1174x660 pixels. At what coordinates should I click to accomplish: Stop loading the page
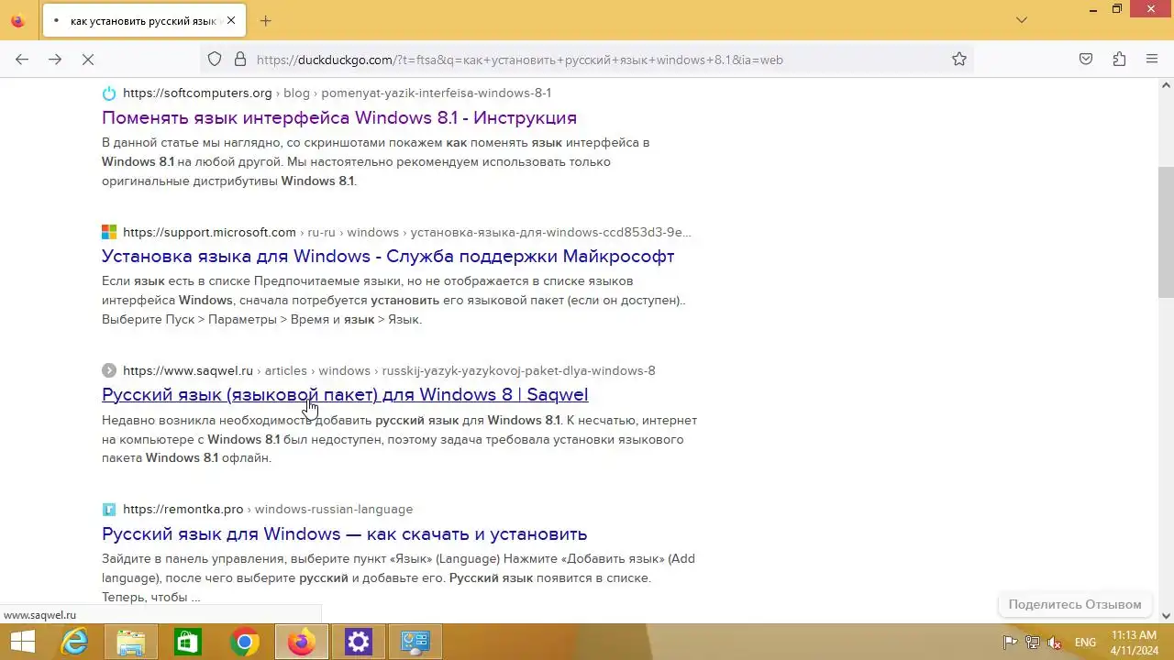coord(88,60)
